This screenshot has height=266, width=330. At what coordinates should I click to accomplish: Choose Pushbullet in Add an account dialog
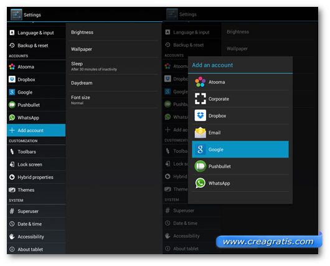(x=240, y=166)
